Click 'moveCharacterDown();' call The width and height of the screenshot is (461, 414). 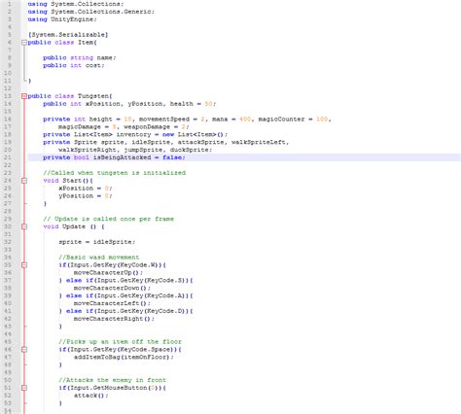click(112, 288)
